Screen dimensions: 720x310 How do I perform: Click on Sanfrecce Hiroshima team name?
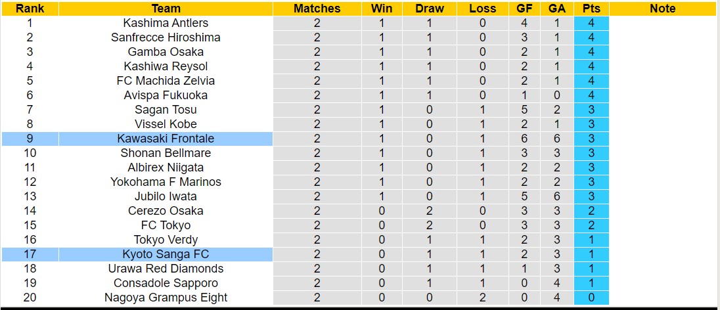point(166,37)
